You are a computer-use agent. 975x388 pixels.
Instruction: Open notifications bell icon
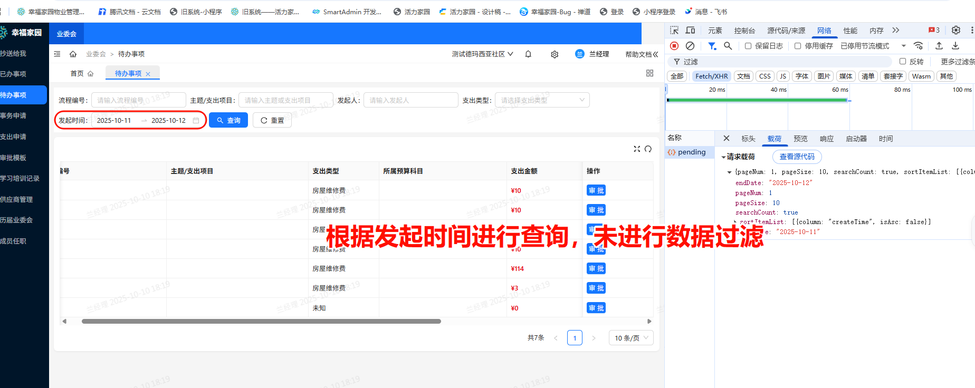coord(528,54)
